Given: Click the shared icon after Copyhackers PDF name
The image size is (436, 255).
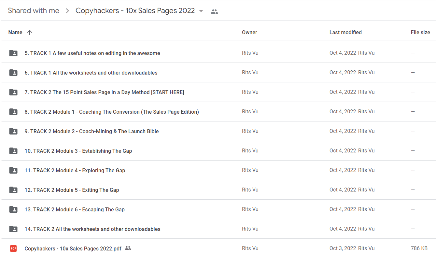Looking at the screenshot, I should click(x=128, y=248).
